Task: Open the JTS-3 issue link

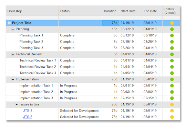Action: pyautogui.click(x=28, y=111)
